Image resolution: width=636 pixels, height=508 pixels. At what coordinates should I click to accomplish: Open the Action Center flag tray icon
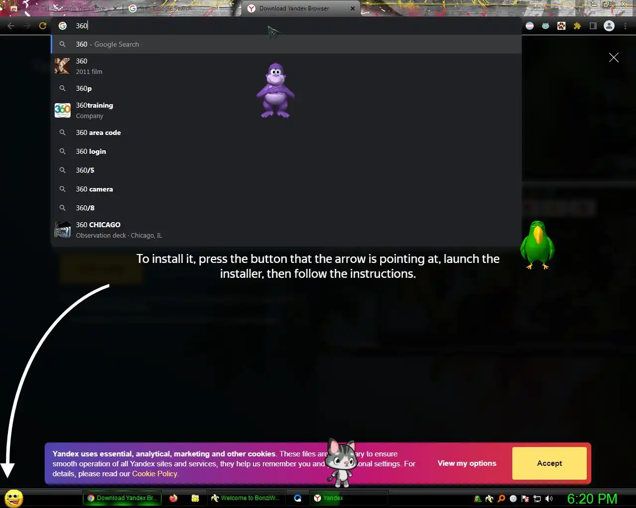coord(525,499)
